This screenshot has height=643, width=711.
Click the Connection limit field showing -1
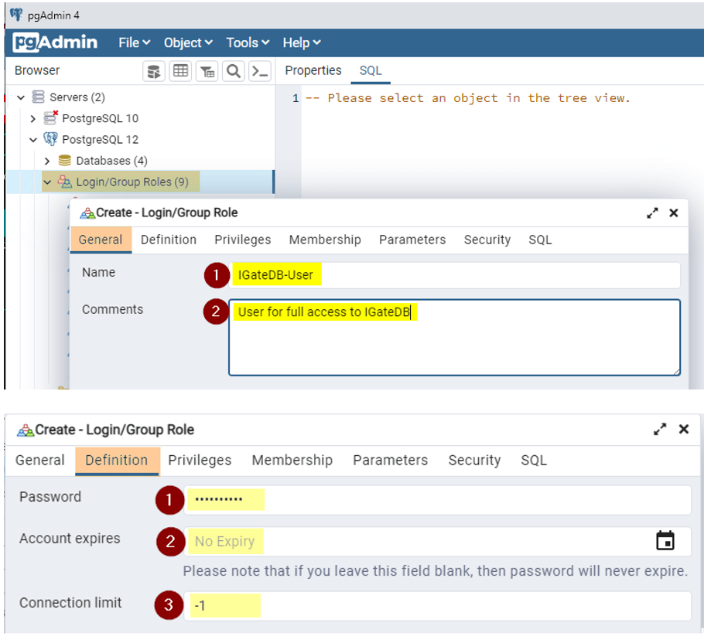pos(438,605)
